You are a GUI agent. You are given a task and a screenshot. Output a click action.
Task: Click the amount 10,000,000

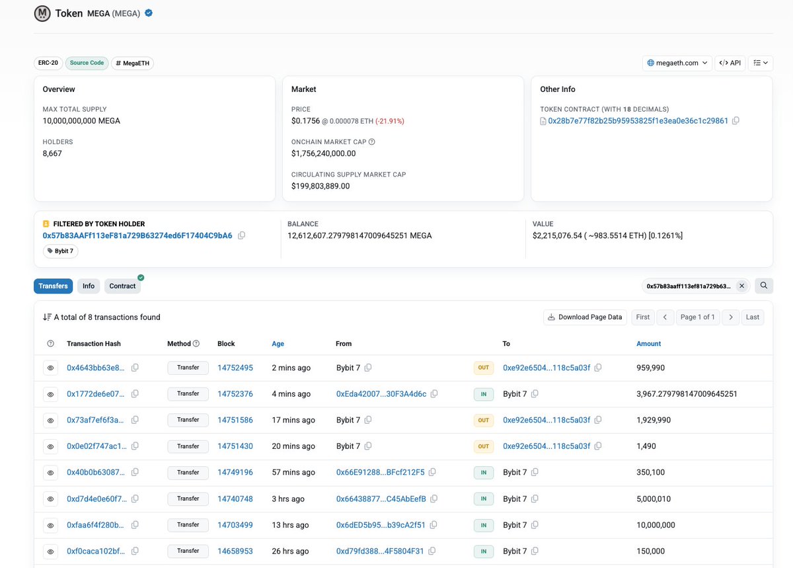pos(656,525)
